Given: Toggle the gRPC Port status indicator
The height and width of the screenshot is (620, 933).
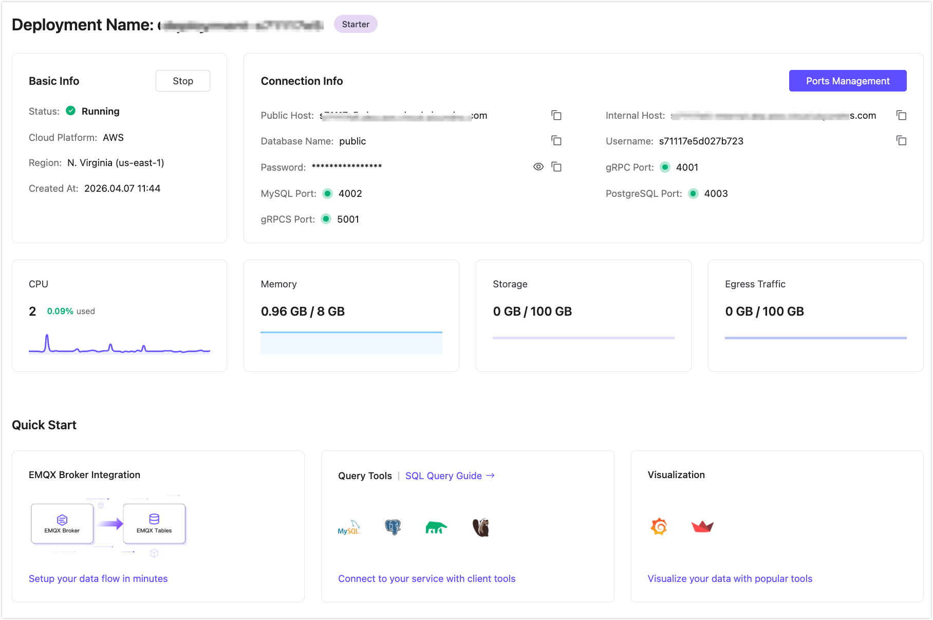Looking at the screenshot, I should coord(665,167).
